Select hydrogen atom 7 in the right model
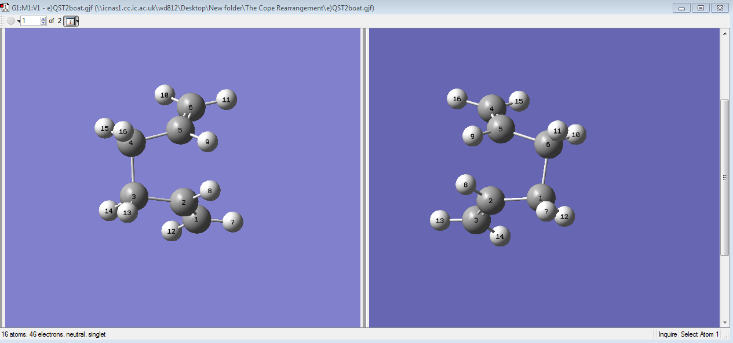Screen dimensions: 733x343 tap(546, 211)
